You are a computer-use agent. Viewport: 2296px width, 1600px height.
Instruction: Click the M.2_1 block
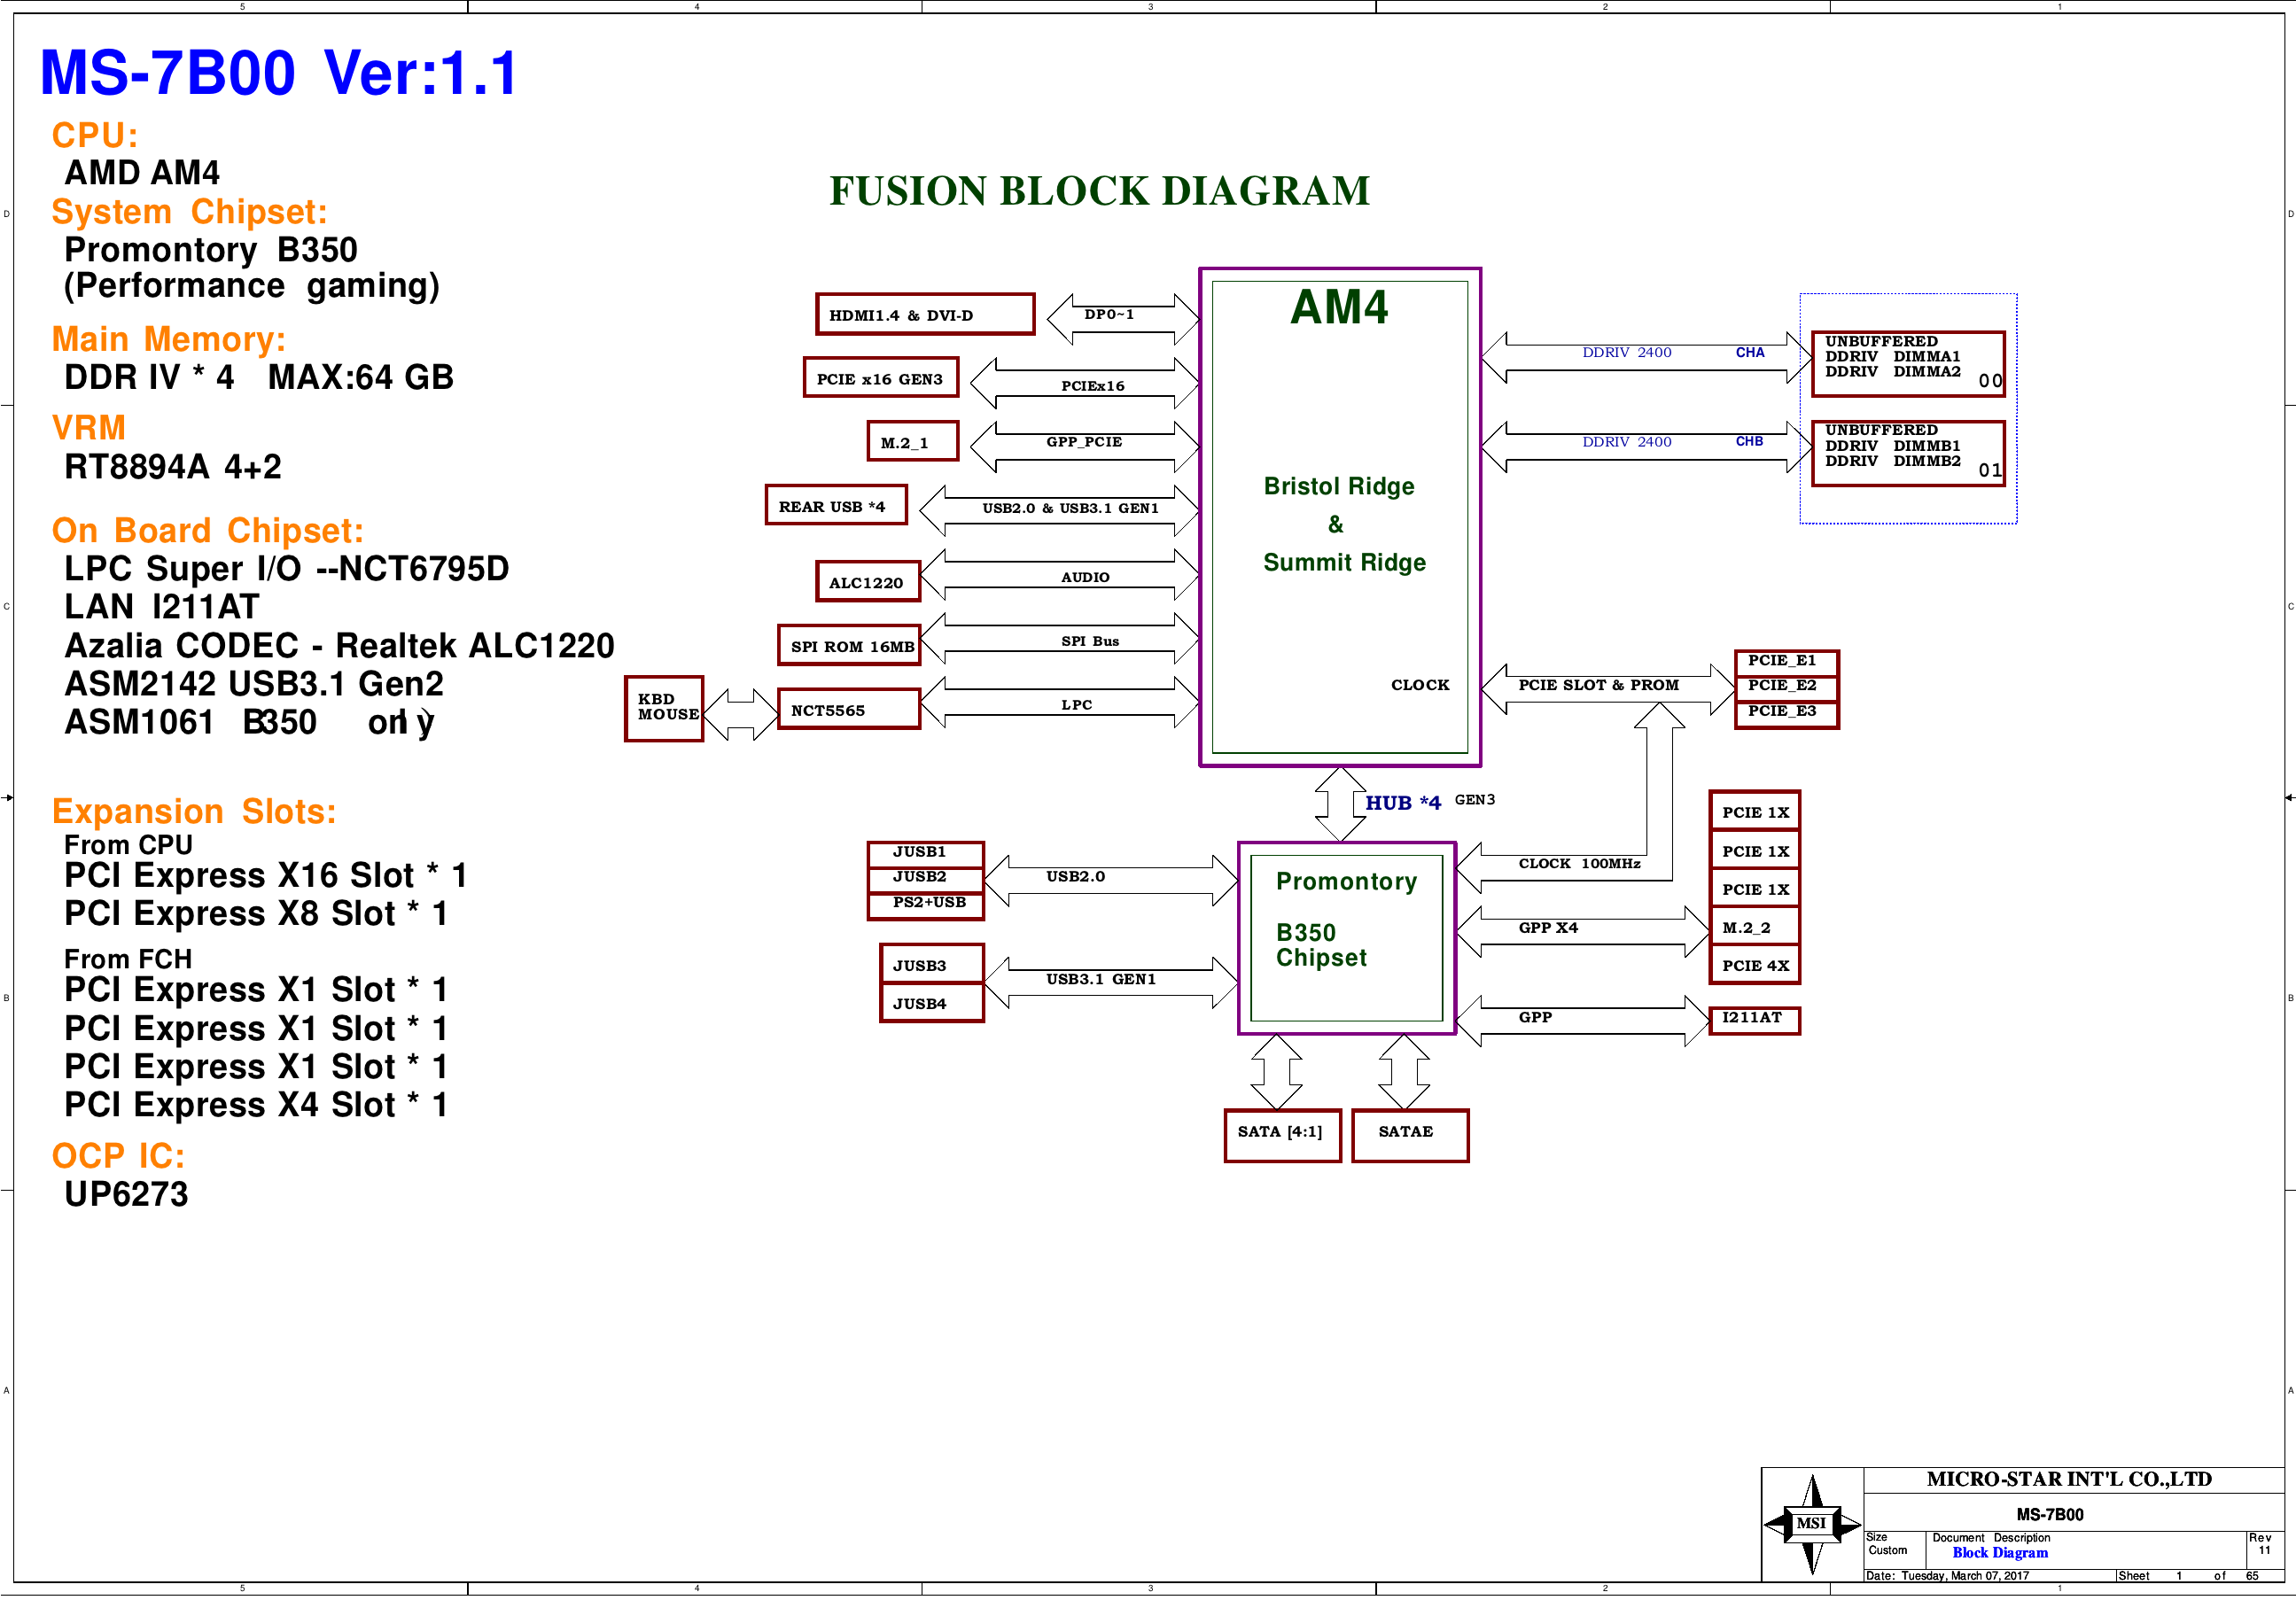912,441
